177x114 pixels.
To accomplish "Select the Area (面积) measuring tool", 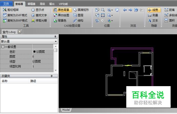I will pos(170,20).
